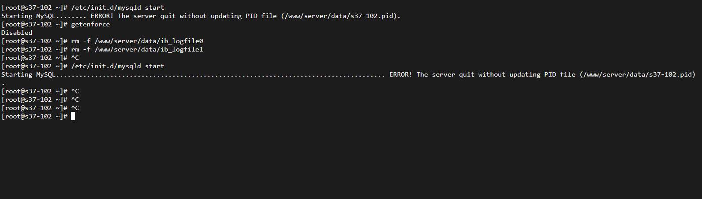Viewport: 702px width, 199px height.
Task: Click the second 'Starting MySQL' output text
Action: (28, 74)
